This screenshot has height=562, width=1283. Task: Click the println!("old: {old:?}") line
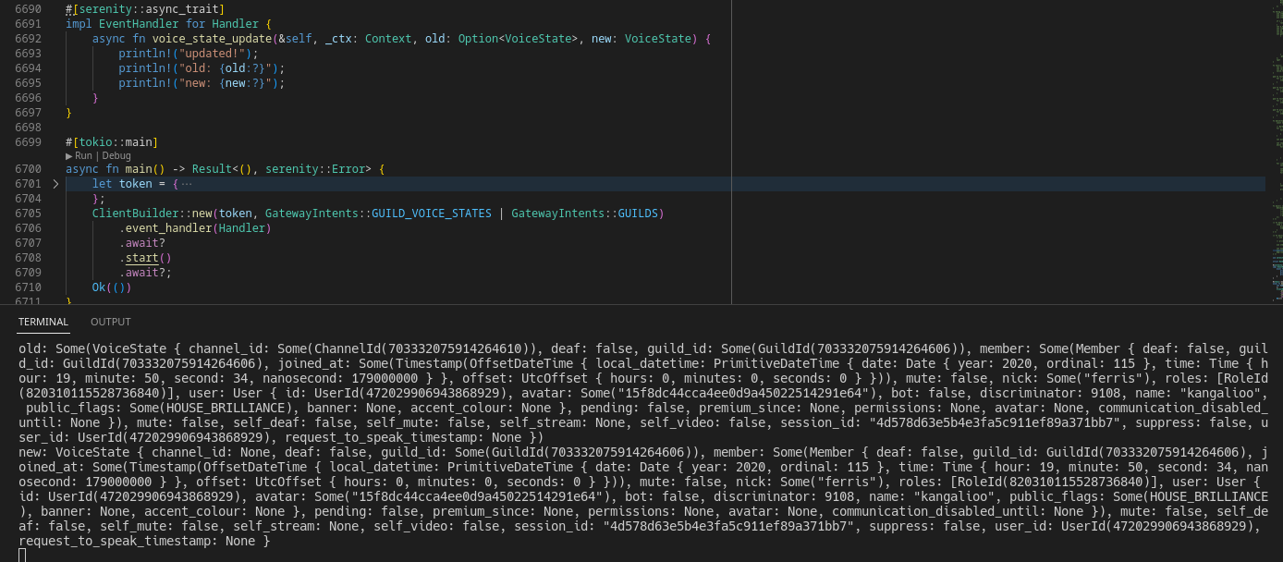click(x=202, y=68)
